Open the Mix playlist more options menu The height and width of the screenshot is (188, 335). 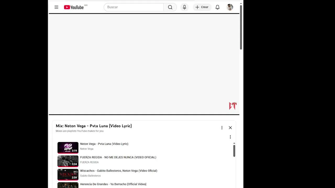222,128
